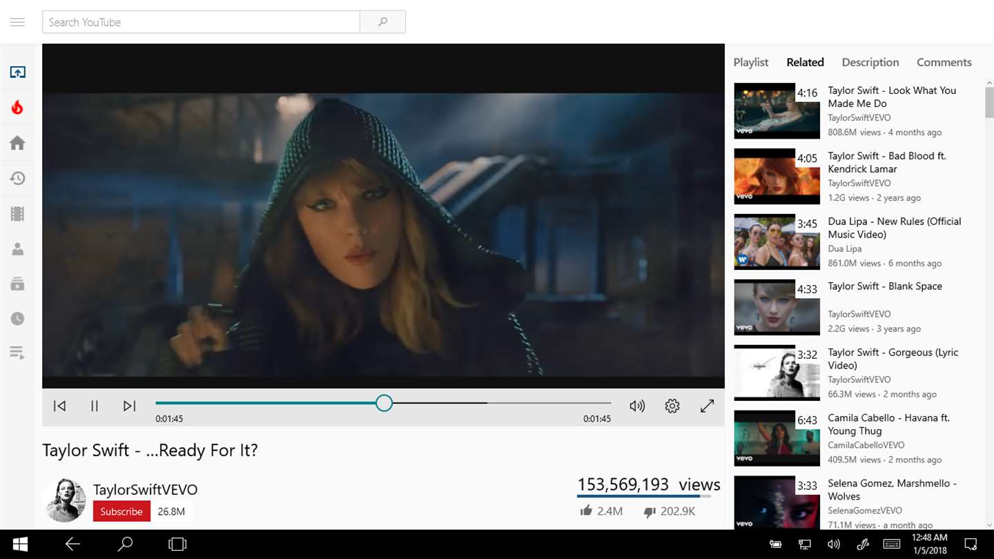Viewport: 994px width, 559px height.
Task: Click the video progress slider handle
Action: tap(384, 403)
